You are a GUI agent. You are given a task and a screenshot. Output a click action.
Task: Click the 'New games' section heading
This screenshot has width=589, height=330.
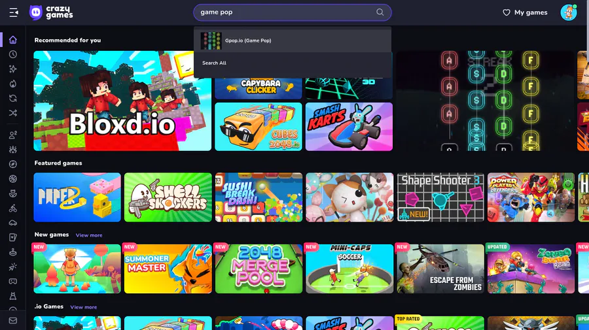tap(52, 235)
